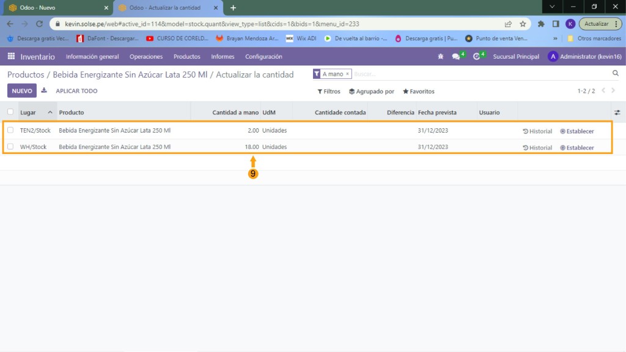Expand the Filtros dropdown
Viewport: 626px width, 352px height.
329,92
